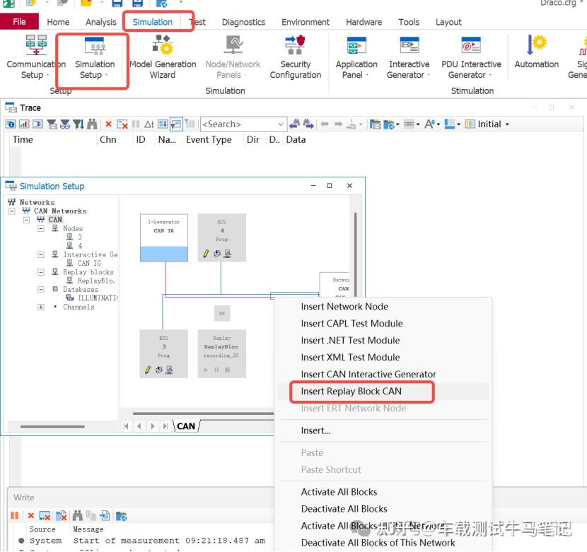Image resolution: width=587 pixels, height=552 pixels.
Task: Click the red delete icon in Trace toolbar
Action: coord(108,124)
